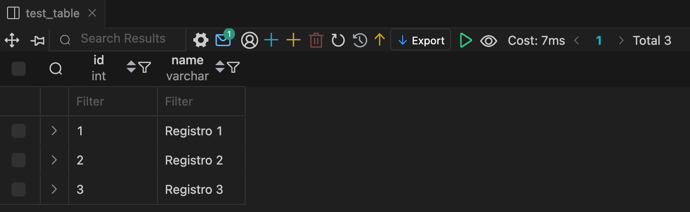The width and height of the screenshot is (690, 212).
Task: Open the filter funnel for name column
Action: [x=233, y=67]
